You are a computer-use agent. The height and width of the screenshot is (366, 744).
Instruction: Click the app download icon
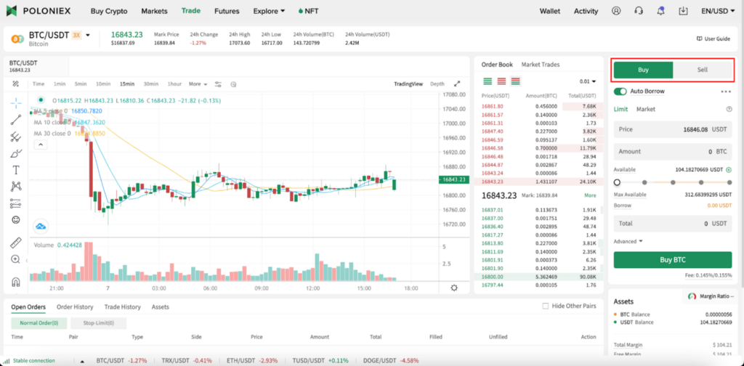683,10
